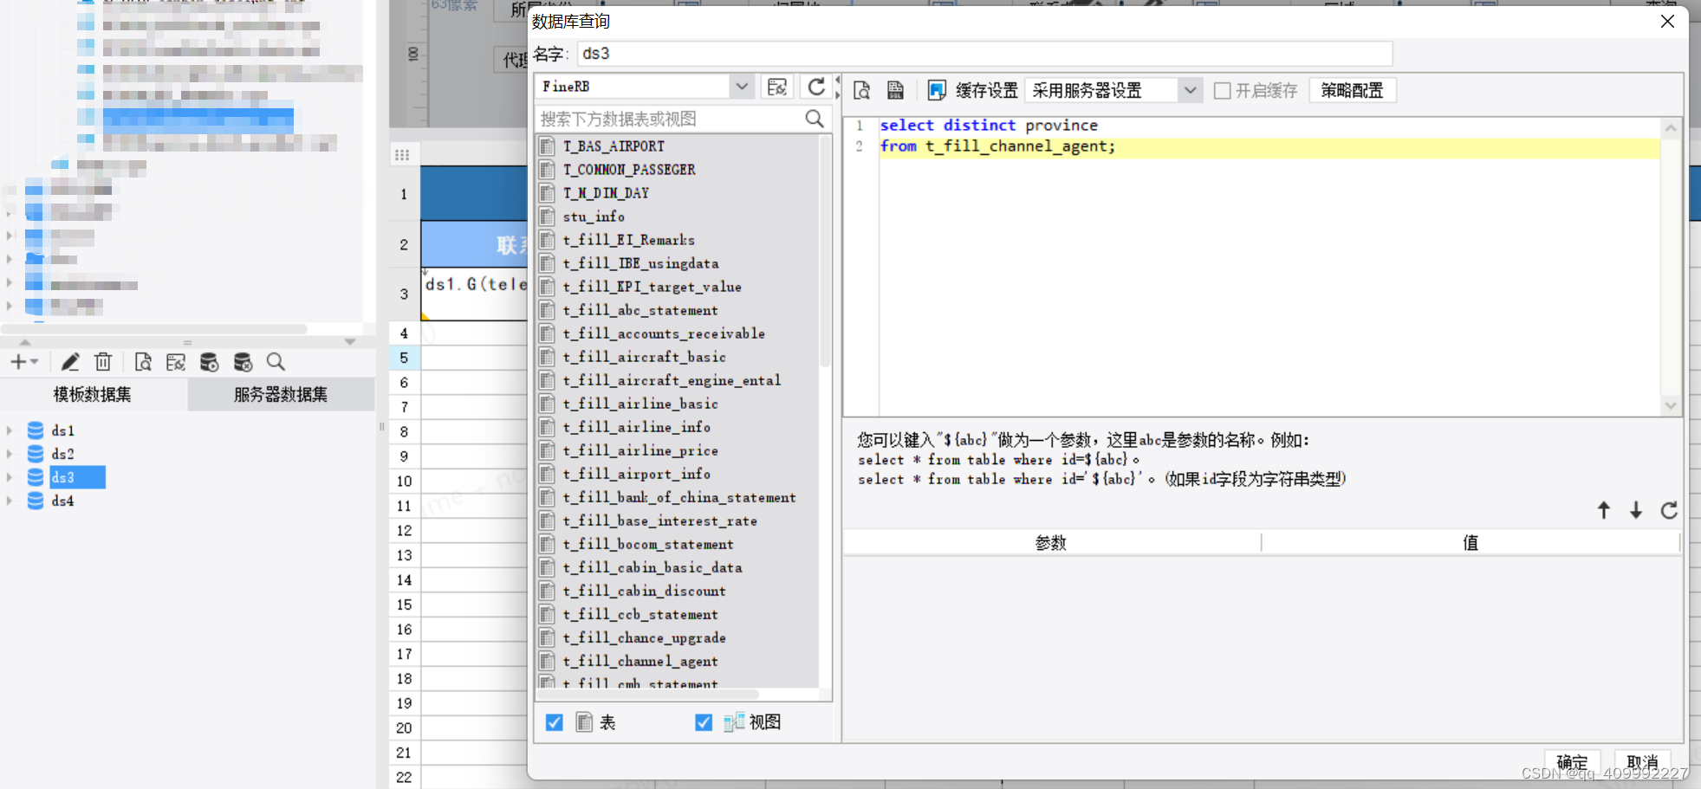The height and width of the screenshot is (789, 1701).
Task: Click the SQL editor scrollbar up arrow
Action: [1671, 128]
